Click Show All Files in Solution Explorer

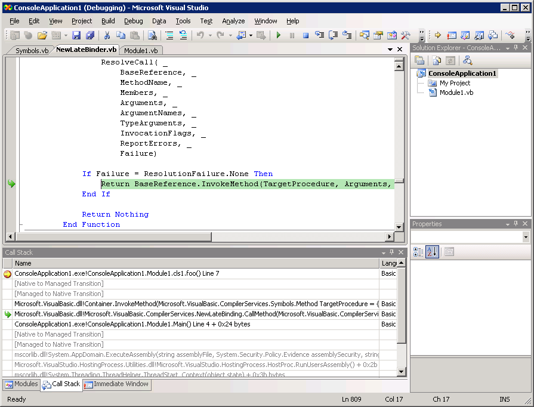click(436, 61)
